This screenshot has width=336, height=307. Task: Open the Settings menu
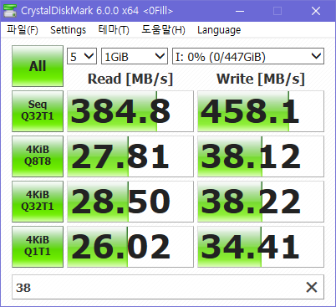(x=68, y=29)
